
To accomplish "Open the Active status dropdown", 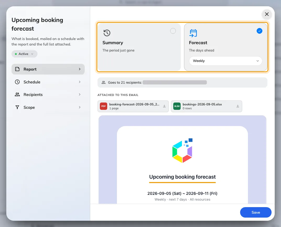I will click(x=25, y=54).
